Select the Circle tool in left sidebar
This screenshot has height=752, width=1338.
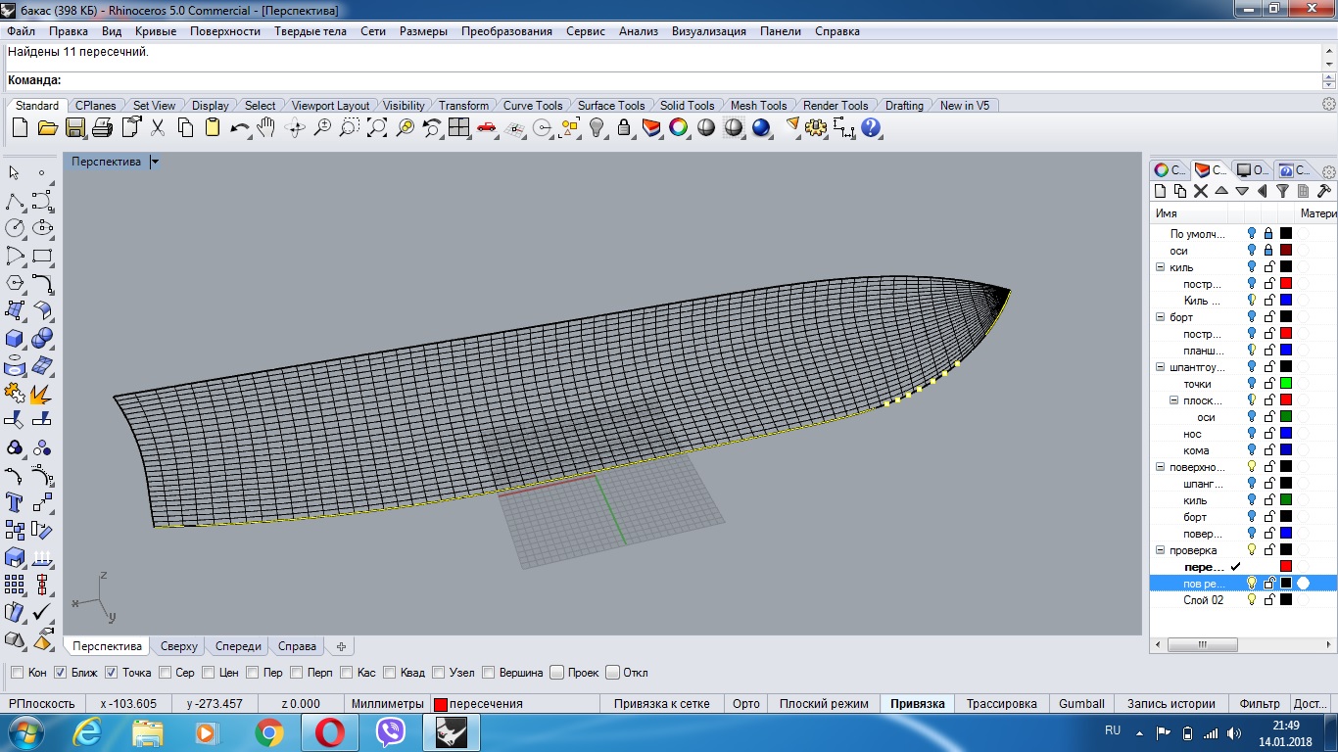15,228
